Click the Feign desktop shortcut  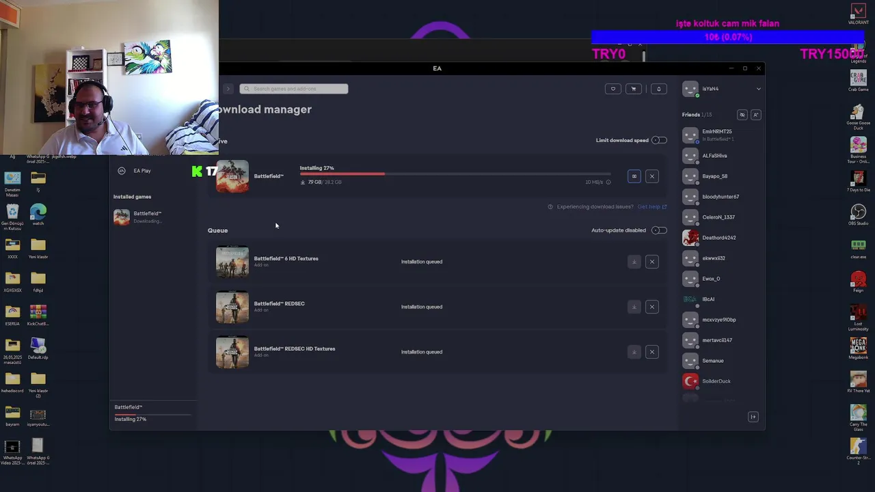click(x=859, y=281)
